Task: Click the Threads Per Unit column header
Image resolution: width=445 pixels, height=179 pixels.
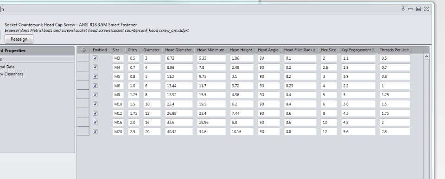Action: (x=394, y=50)
